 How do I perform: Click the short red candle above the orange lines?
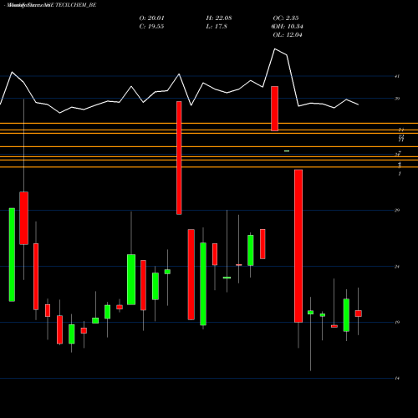tap(275, 109)
